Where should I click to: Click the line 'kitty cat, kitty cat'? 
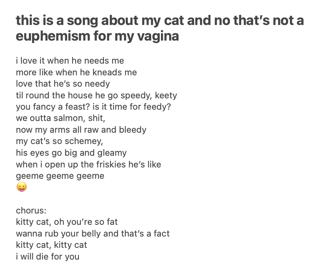[52, 245]
